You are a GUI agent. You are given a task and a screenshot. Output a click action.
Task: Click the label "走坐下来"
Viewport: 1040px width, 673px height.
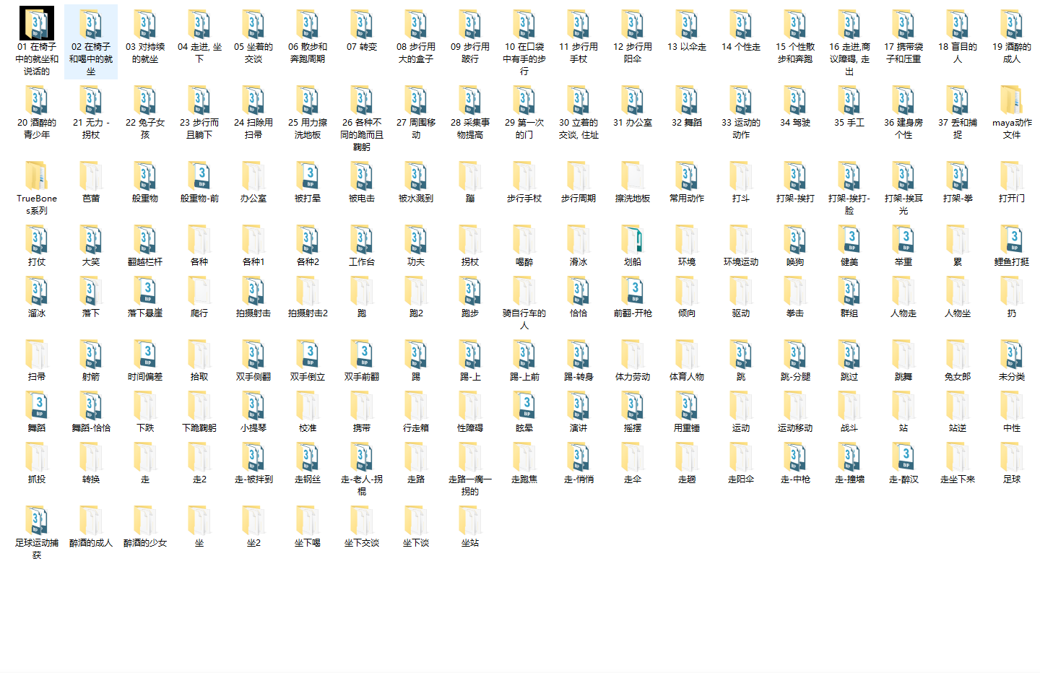coord(958,479)
